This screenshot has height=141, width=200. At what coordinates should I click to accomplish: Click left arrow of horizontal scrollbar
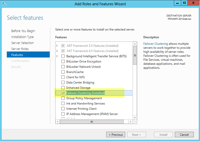click(x=58, y=122)
